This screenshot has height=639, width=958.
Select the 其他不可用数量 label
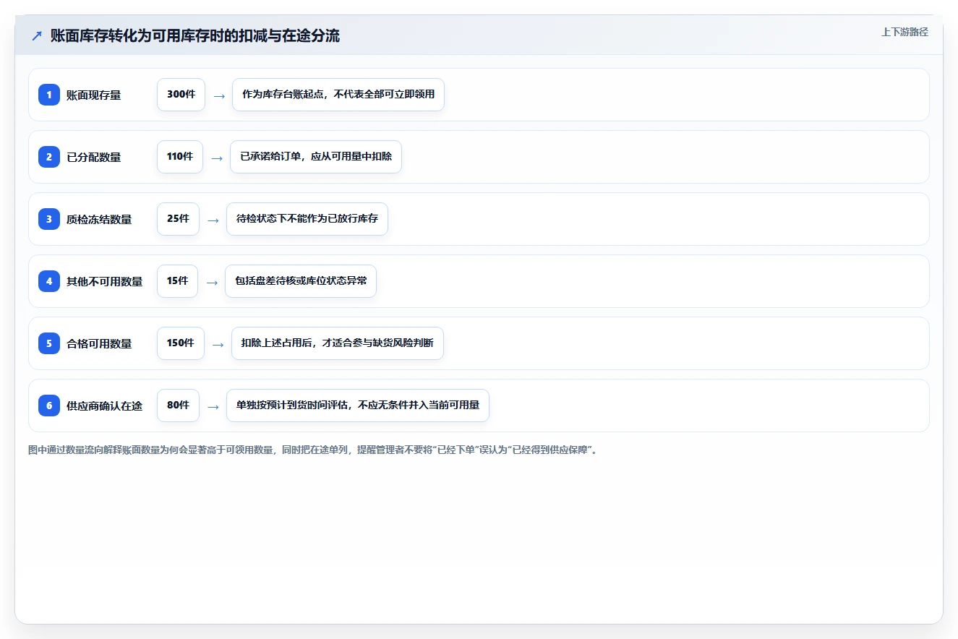[x=105, y=281]
